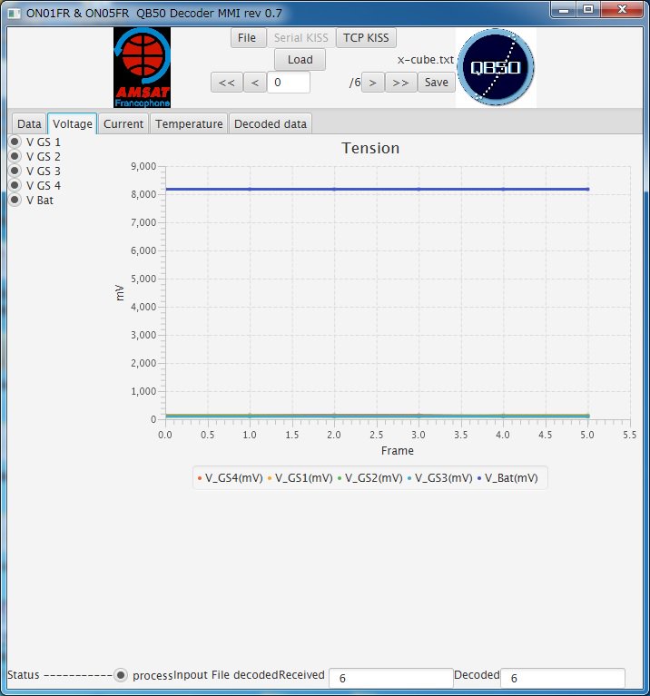
Task: Click the 9,000 y-axis value
Action: click(143, 166)
